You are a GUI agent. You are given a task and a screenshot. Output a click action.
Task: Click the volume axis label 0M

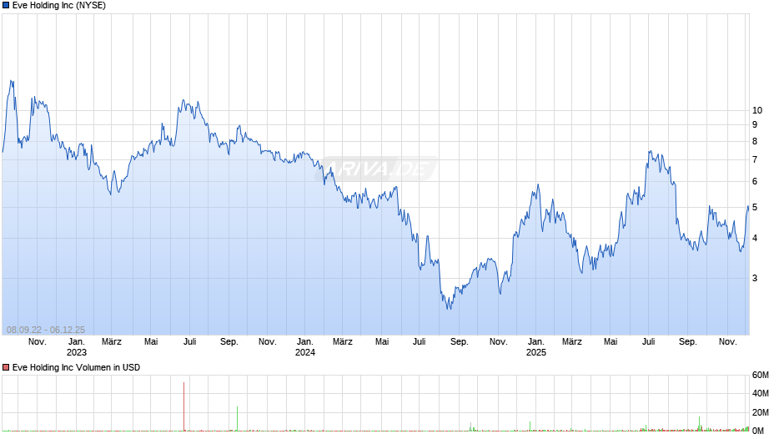click(x=758, y=431)
